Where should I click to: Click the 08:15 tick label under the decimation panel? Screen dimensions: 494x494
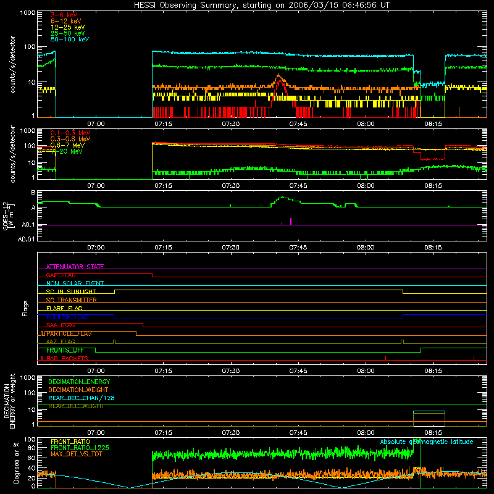(x=433, y=433)
